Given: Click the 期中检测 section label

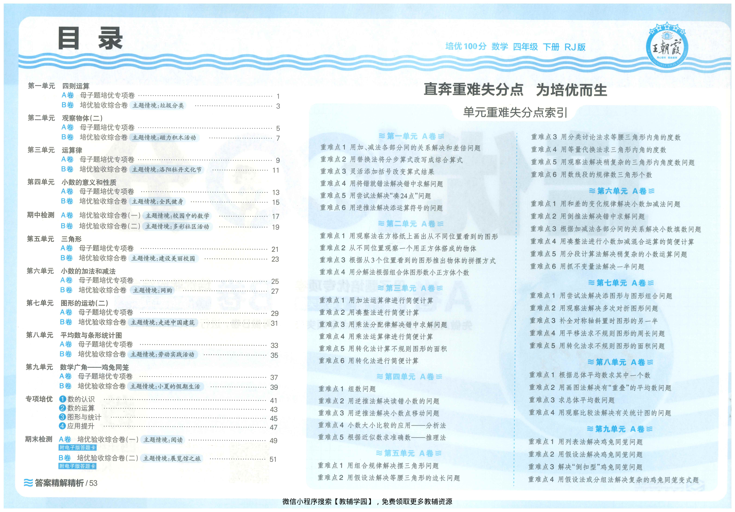Looking at the screenshot, I should tap(41, 215).
